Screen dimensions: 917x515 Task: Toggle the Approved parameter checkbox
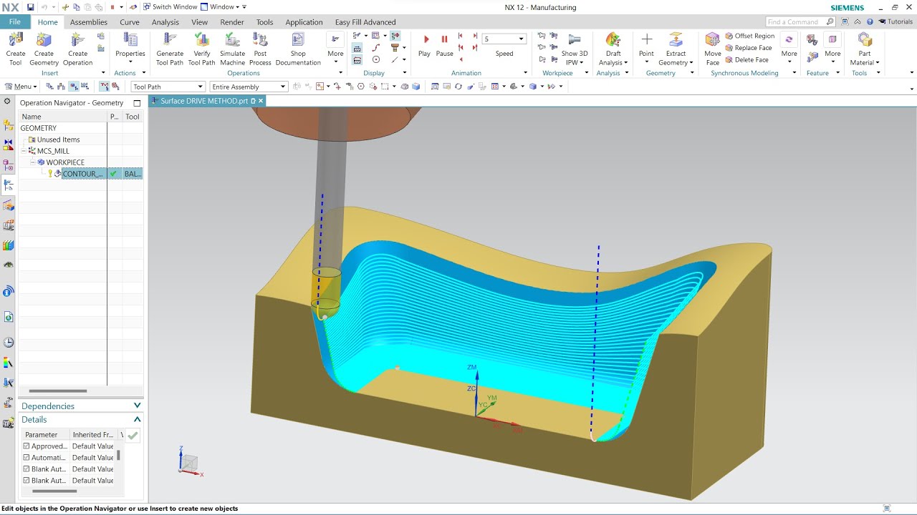[27, 446]
